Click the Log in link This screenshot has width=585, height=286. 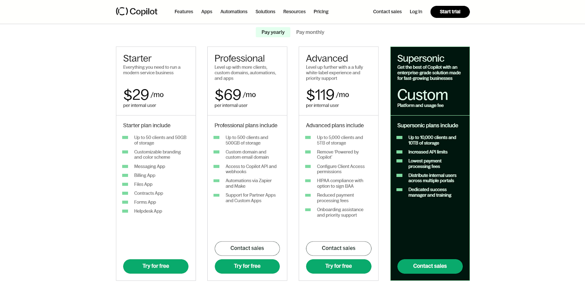(x=415, y=11)
